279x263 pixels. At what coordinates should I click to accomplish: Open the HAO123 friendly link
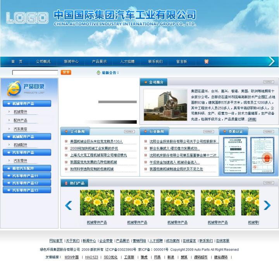pyautogui.click(x=91, y=257)
